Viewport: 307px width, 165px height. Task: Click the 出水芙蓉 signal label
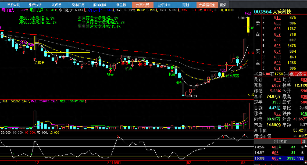[x=232, y=76]
